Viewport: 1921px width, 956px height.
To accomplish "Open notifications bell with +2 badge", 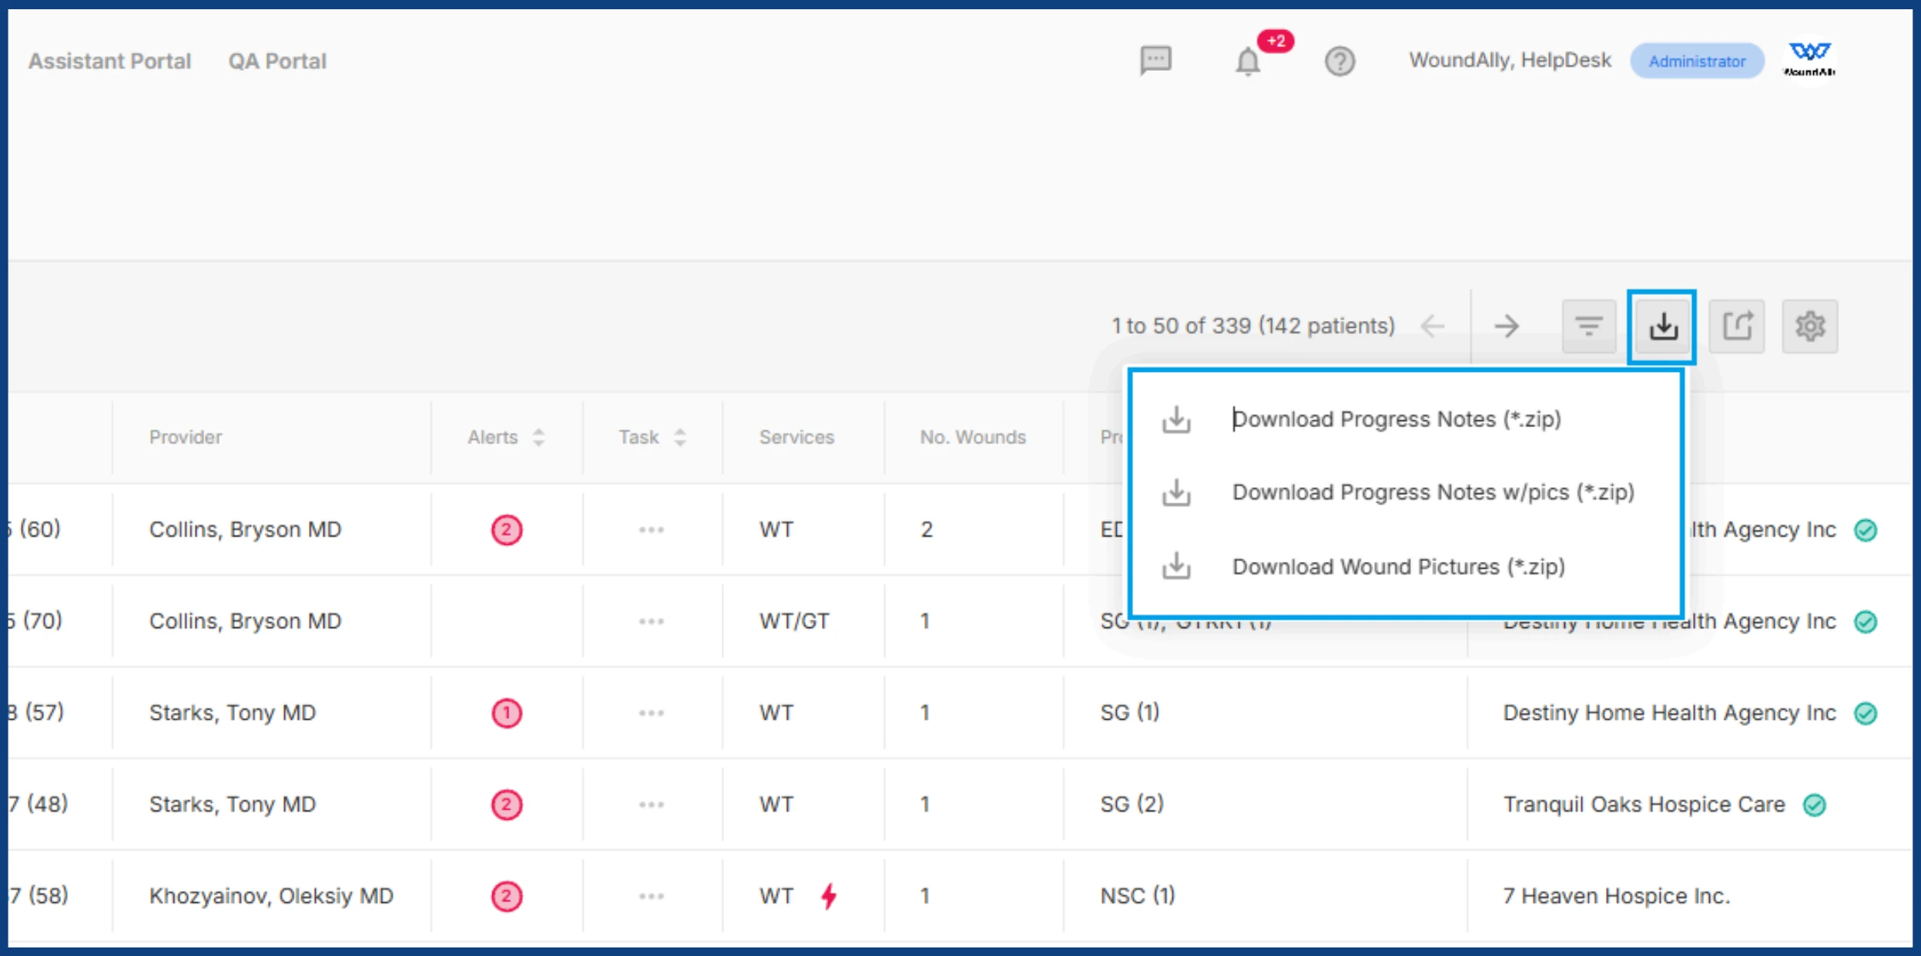I will (1248, 62).
